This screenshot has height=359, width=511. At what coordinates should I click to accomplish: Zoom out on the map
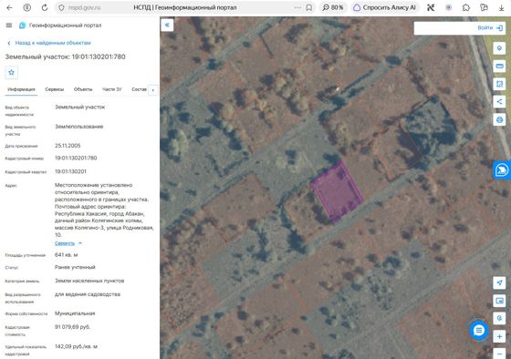(x=499, y=354)
